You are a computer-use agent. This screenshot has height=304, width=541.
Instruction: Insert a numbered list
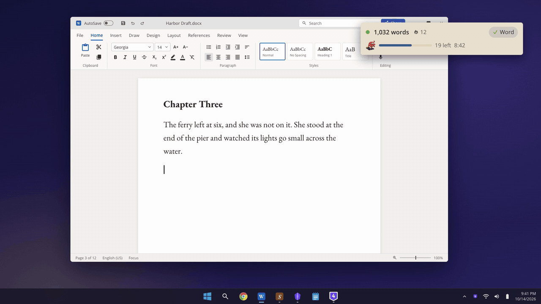(219, 47)
